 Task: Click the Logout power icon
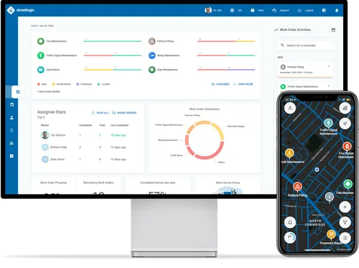click(299, 10)
